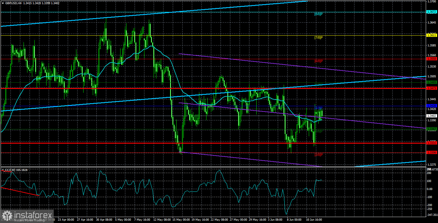The image size is (438, 223).
Task: Select the red 1.3473 price tag
Action: pos(432,88)
